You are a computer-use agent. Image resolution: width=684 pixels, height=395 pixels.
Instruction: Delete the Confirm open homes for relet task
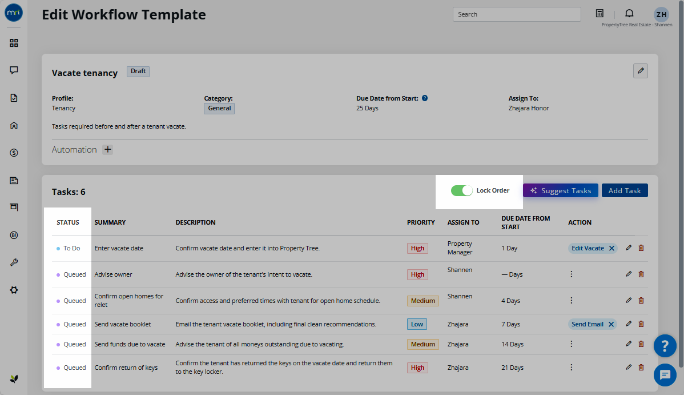641,300
